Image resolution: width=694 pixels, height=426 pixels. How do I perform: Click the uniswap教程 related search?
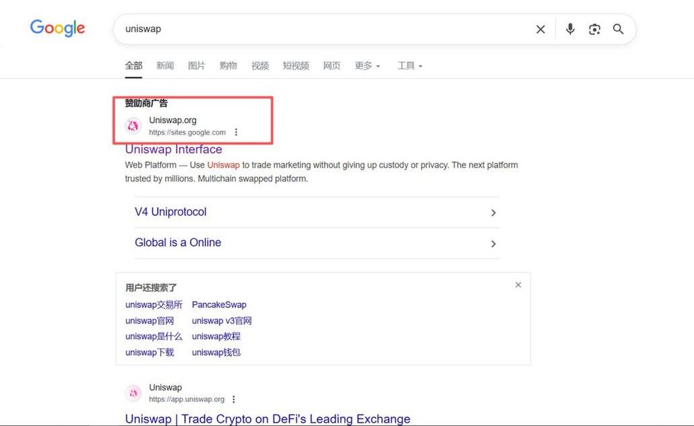tap(217, 336)
